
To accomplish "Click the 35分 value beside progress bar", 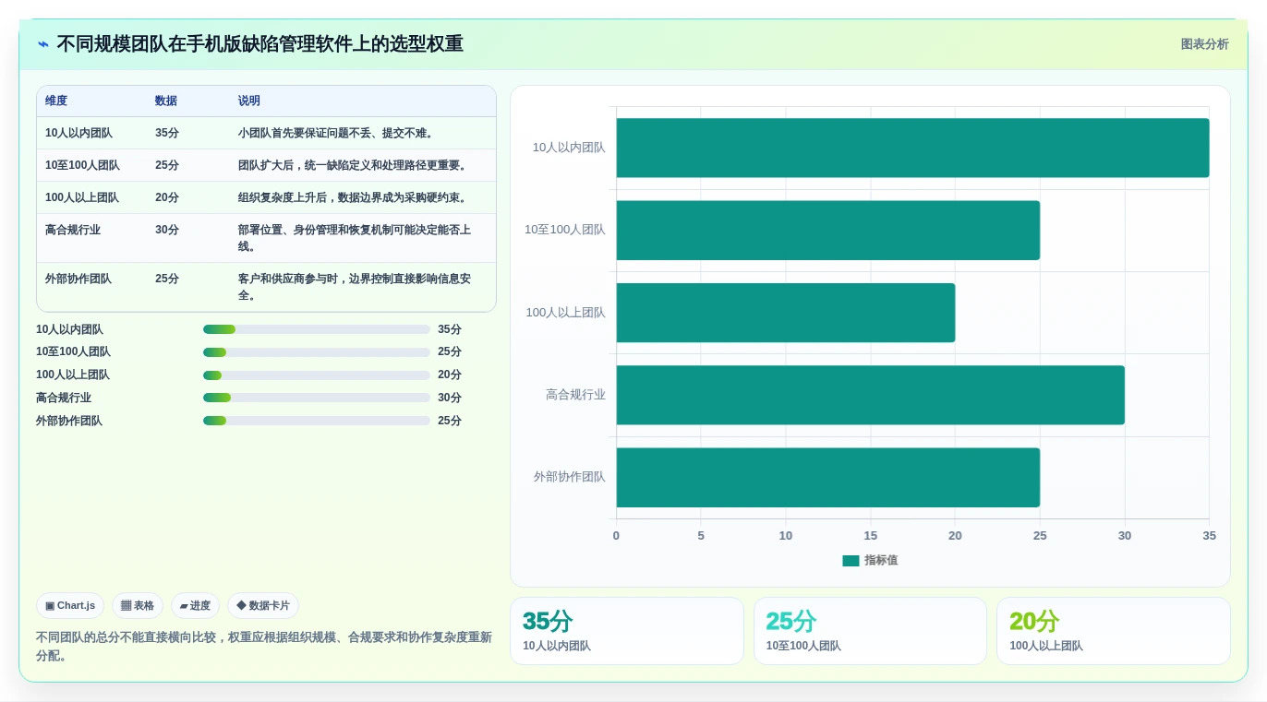I will tap(450, 329).
